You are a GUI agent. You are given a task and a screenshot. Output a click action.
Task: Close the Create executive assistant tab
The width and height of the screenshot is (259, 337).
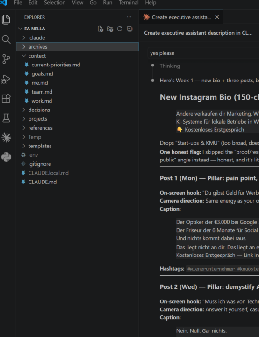[x=217, y=17]
